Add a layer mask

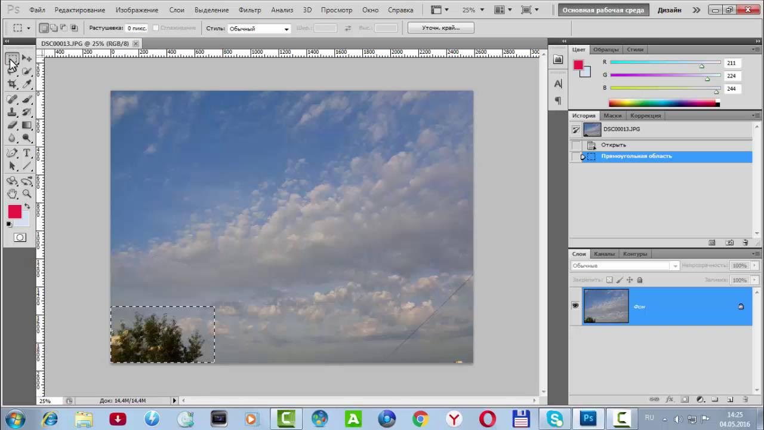685,399
